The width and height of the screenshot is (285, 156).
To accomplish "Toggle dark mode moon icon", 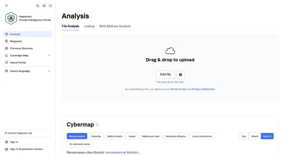I will tap(38, 6).
